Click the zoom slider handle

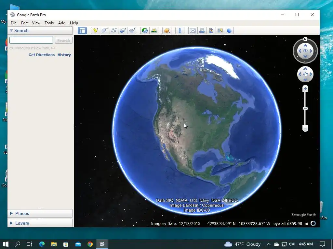(x=305, y=108)
